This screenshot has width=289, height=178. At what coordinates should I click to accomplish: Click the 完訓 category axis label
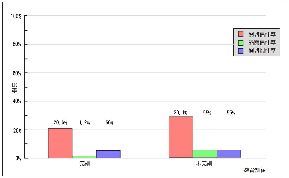coord(85,163)
